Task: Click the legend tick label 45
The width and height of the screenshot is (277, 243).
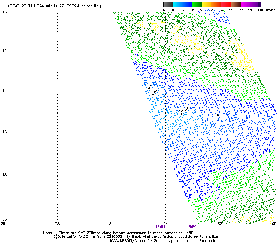Action: [x=250, y=10]
